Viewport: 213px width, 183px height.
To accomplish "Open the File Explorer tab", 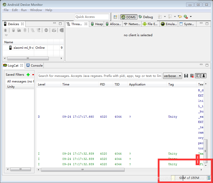I will click(150, 24).
